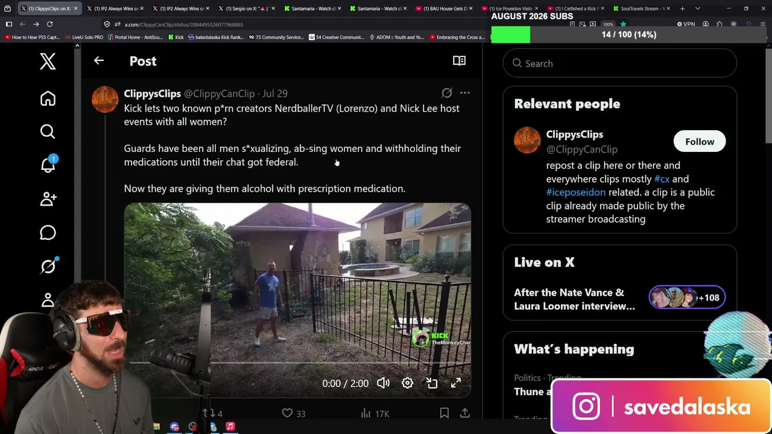
Task: Repost the post showing 4 reposts
Action: (212, 414)
